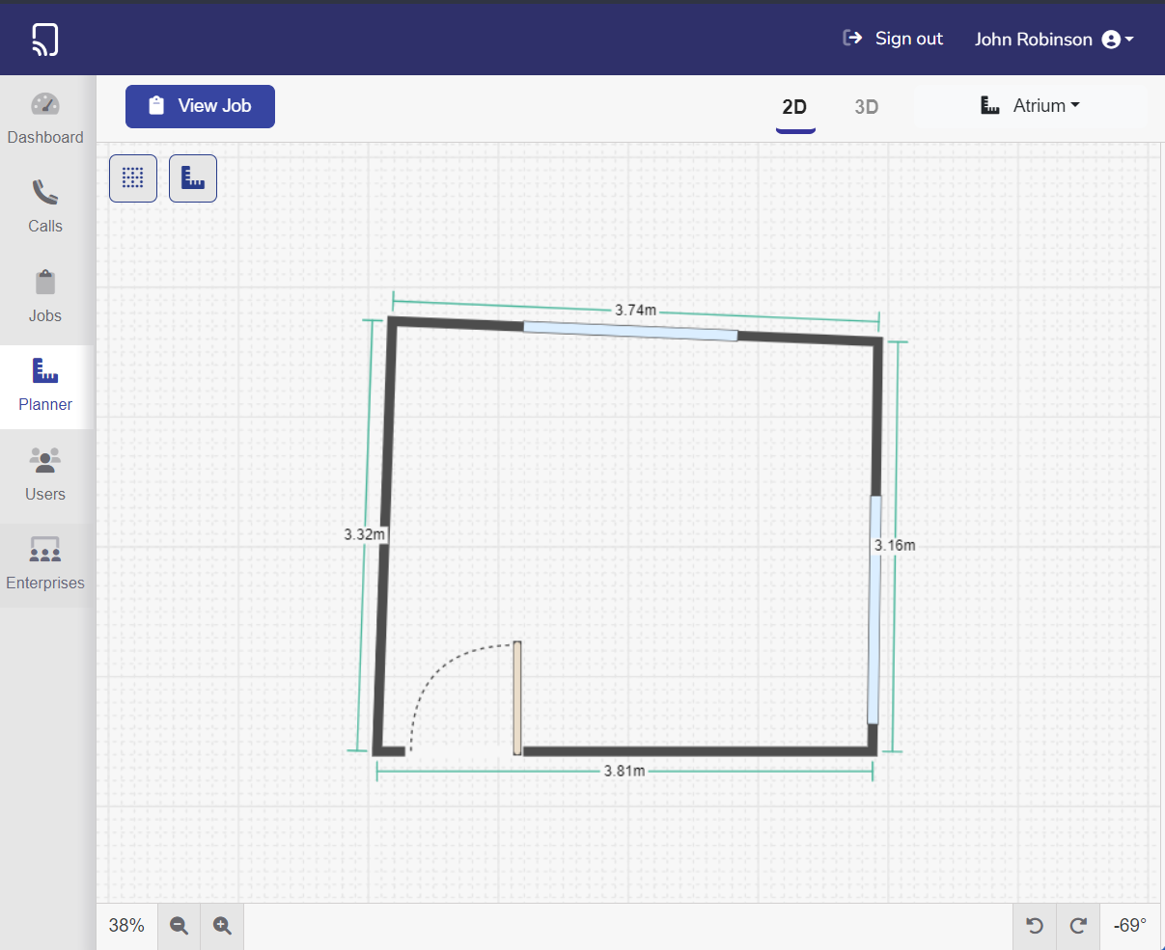Click the 3.74m top wall window
Screen dimensions: 1165x950
pyautogui.click(x=630, y=331)
